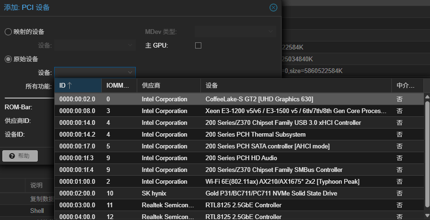The height and width of the screenshot is (220, 430).
Task: Open the raw device dropdown arrow
Action: [130, 73]
